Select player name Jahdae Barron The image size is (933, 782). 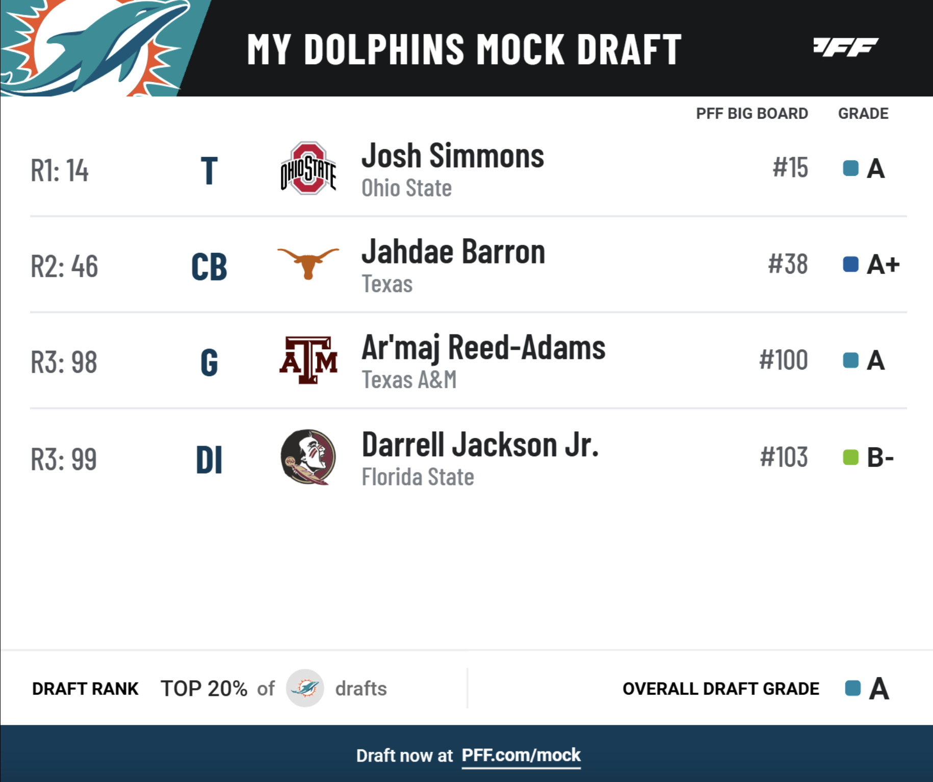click(453, 251)
